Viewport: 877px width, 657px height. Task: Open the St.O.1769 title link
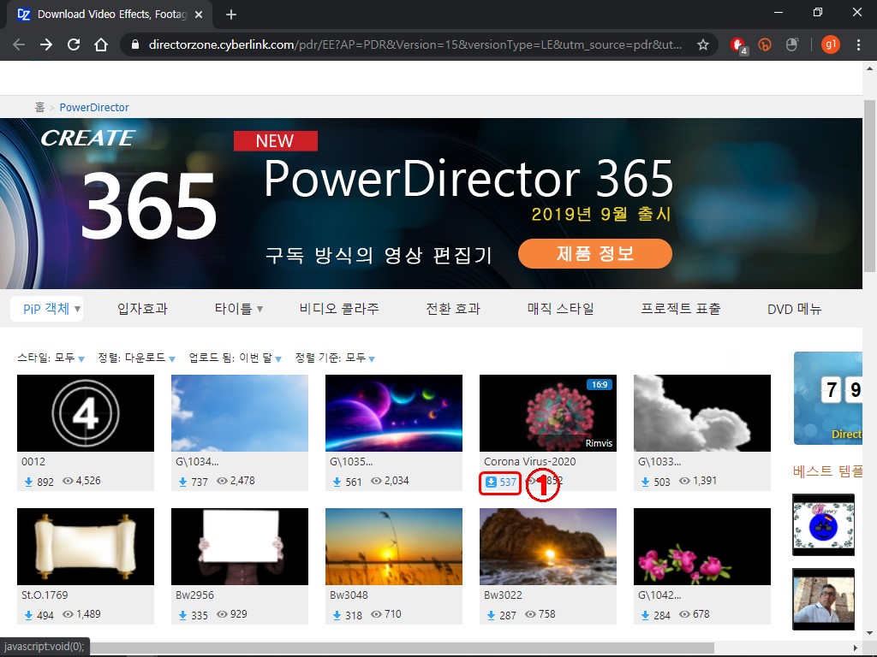[45, 595]
